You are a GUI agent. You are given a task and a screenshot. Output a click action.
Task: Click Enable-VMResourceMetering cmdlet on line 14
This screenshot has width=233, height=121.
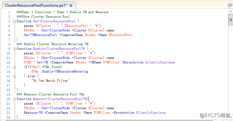tap(65, 72)
